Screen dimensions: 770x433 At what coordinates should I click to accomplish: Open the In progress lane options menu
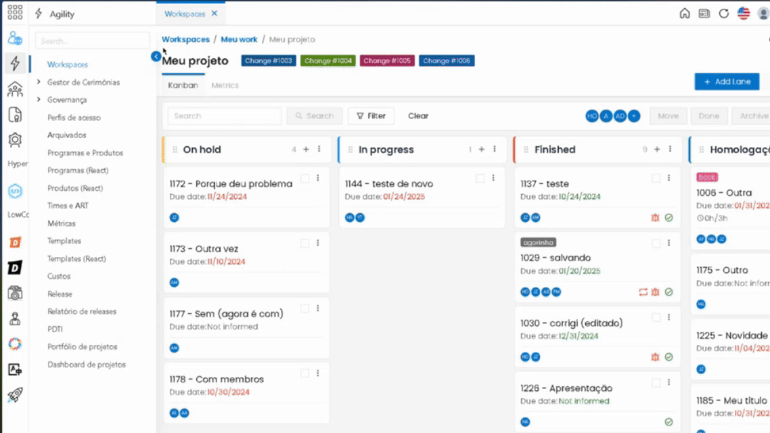point(495,150)
